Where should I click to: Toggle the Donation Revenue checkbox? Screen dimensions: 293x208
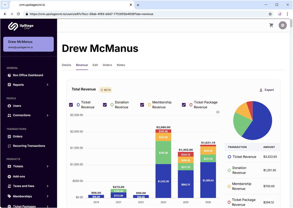pos(105,105)
